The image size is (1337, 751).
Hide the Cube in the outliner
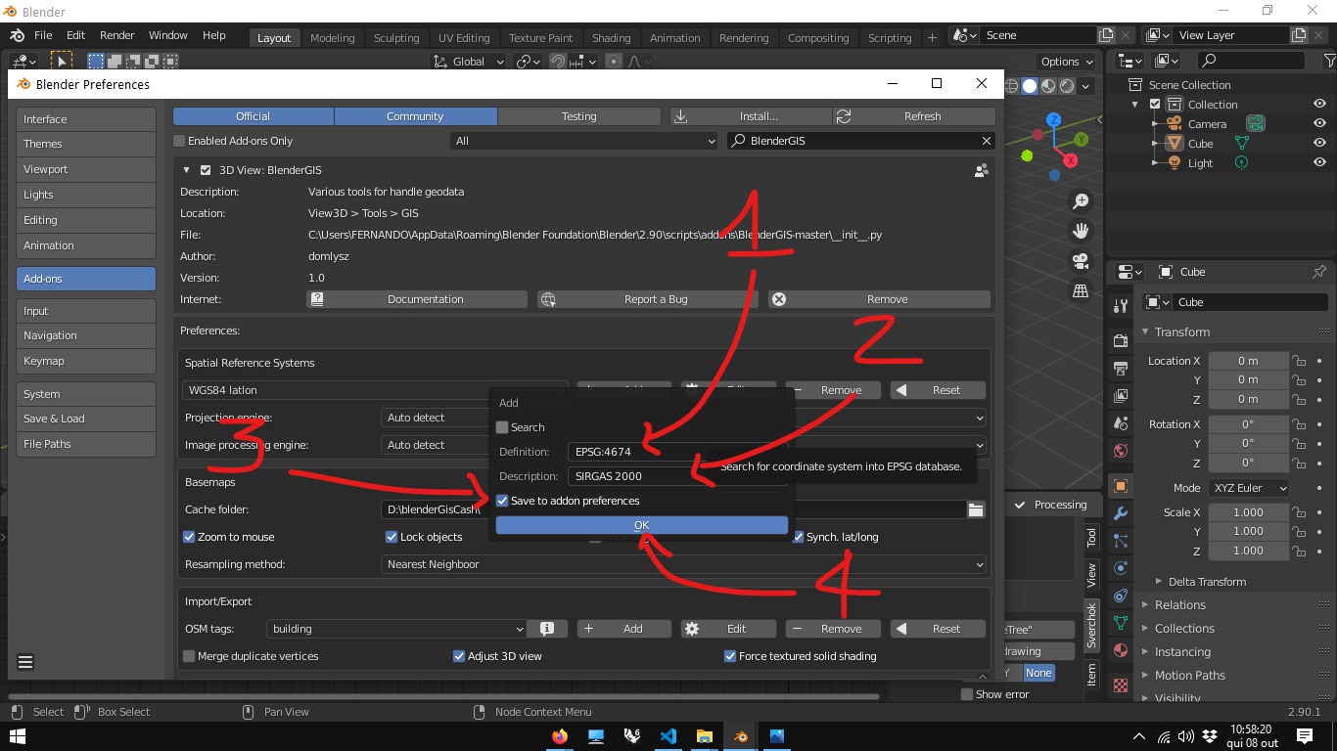point(1319,144)
